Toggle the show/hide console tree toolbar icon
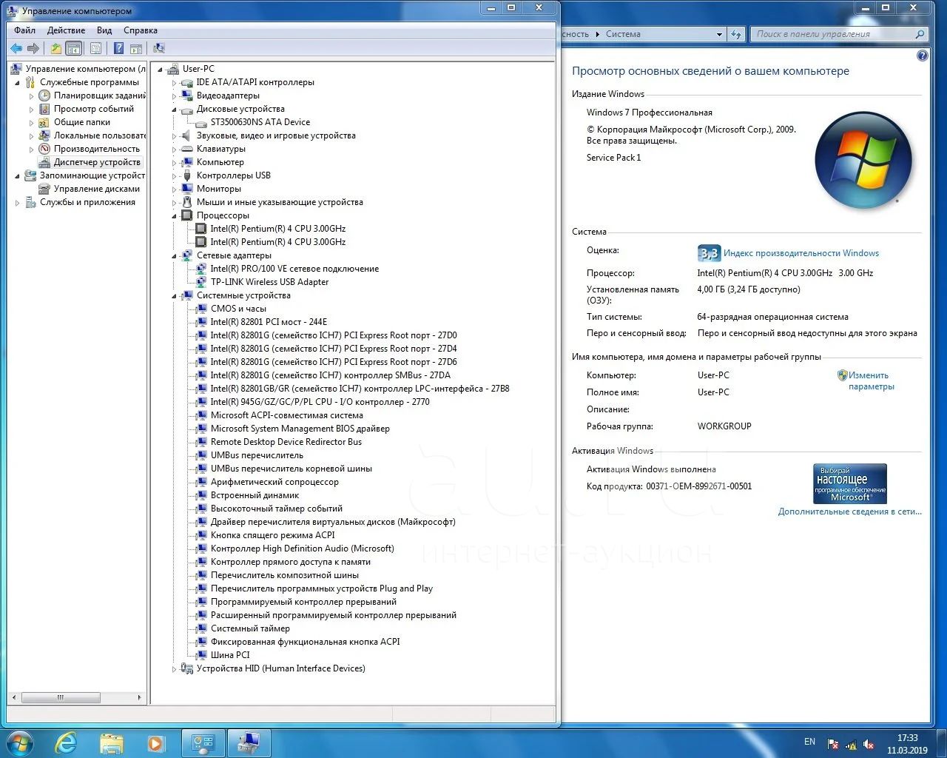Screen dimensions: 947x758 (x=74, y=48)
